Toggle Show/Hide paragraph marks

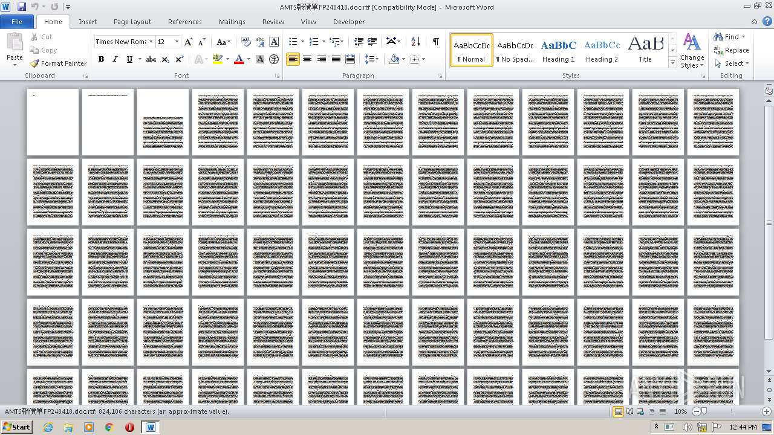pos(435,42)
